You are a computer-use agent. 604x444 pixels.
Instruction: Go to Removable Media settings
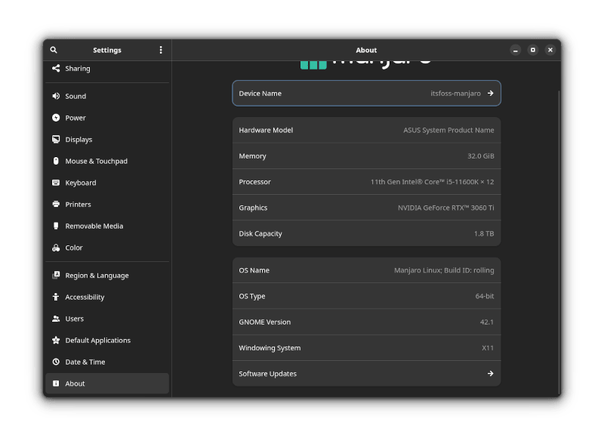tap(94, 227)
